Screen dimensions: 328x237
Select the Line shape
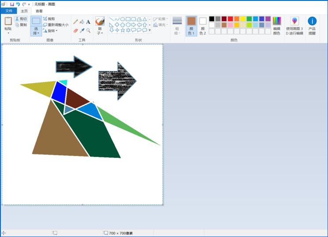[x=111, y=19]
